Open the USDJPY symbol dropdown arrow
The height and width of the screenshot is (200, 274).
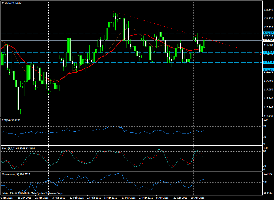pos(2,3)
